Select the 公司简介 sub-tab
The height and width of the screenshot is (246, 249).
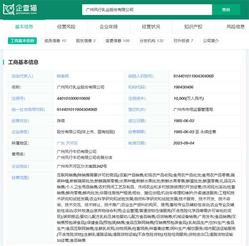[x=211, y=41]
